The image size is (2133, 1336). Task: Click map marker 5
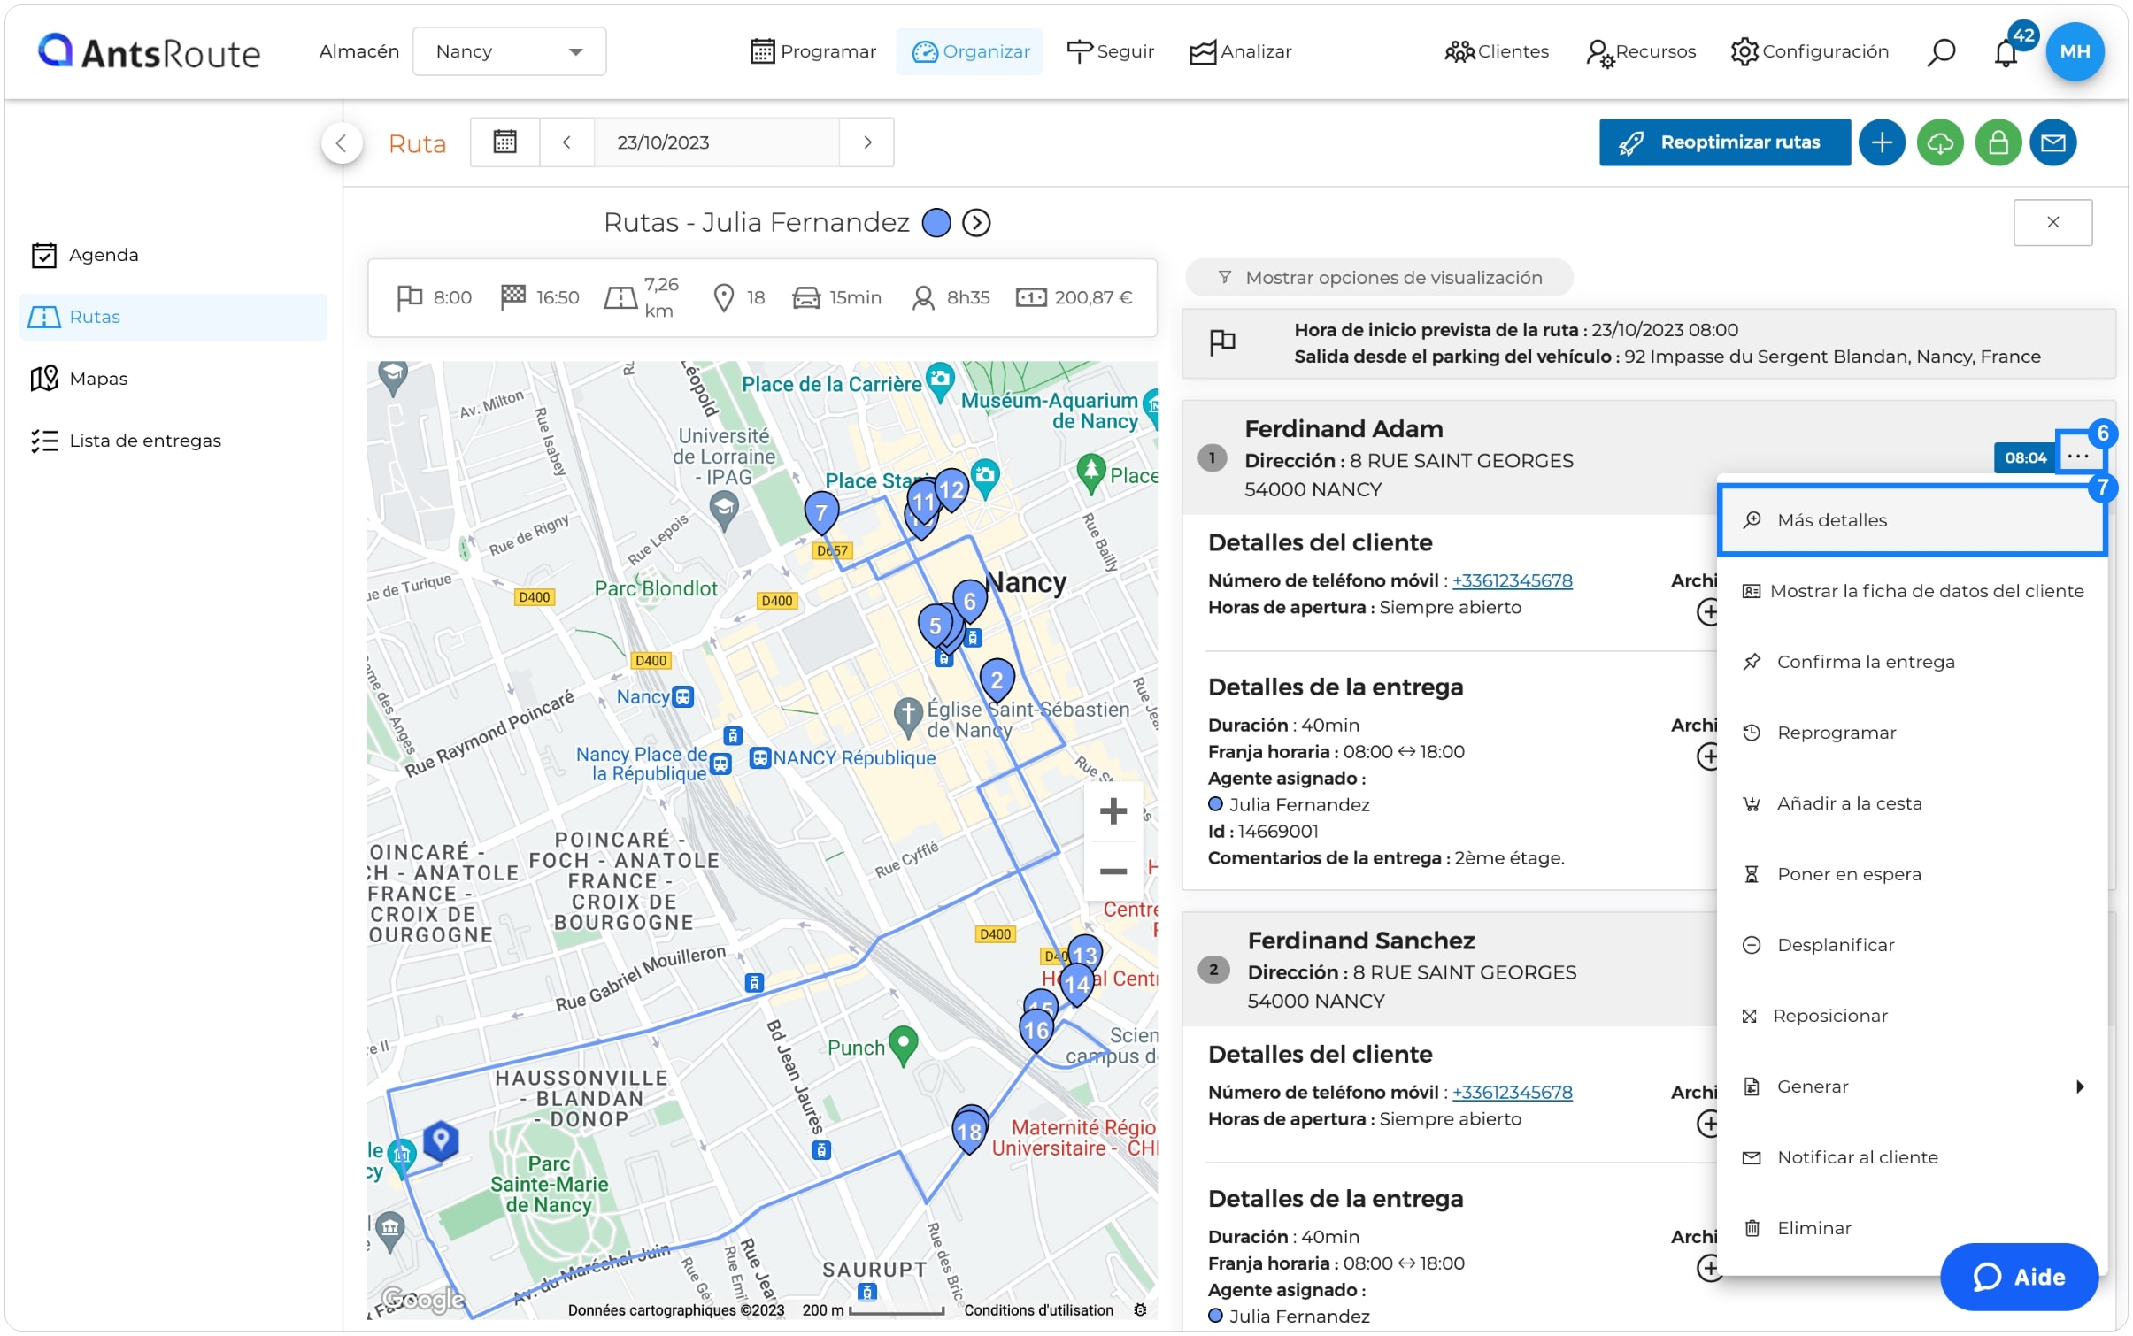click(935, 626)
